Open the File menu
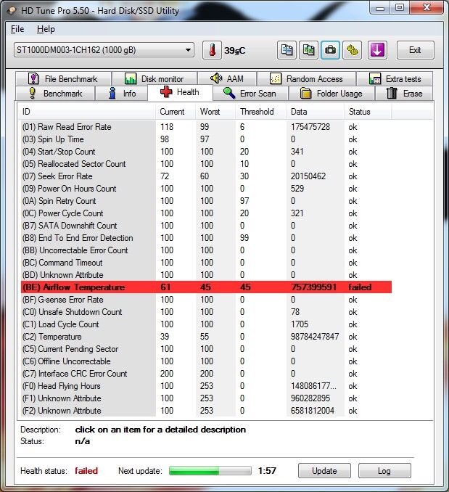The height and width of the screenshot is (492, 449). click(17, 29)
